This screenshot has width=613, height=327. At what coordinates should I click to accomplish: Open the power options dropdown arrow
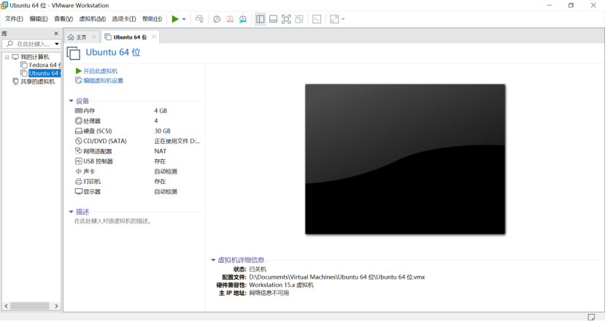click(x=184, y=19)
